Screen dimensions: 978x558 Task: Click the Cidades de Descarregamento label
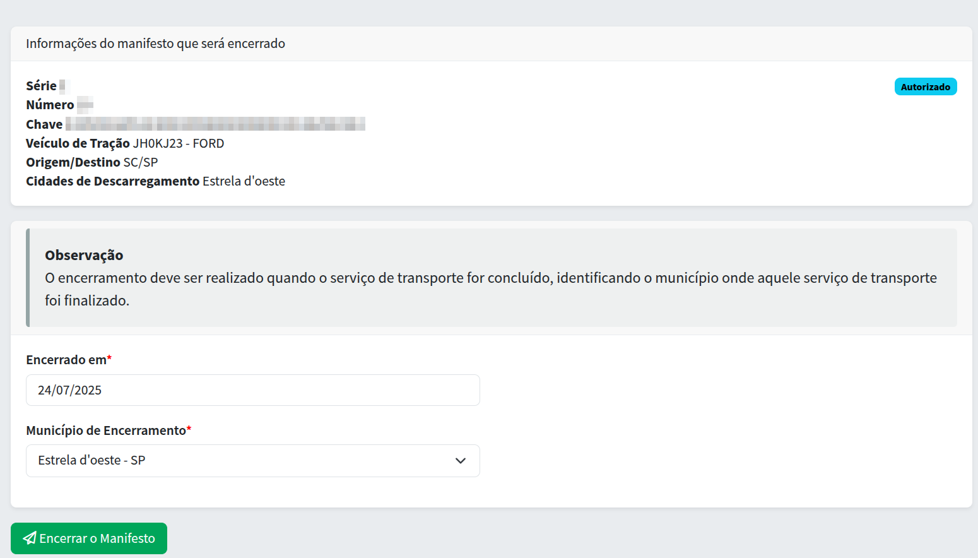pyautogui.click(x=112, y=181)
